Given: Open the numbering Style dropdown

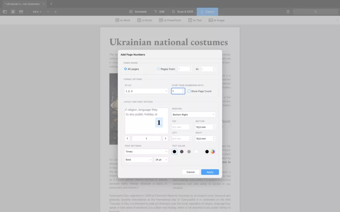Looking at the screenshot, I should (146, 91).
